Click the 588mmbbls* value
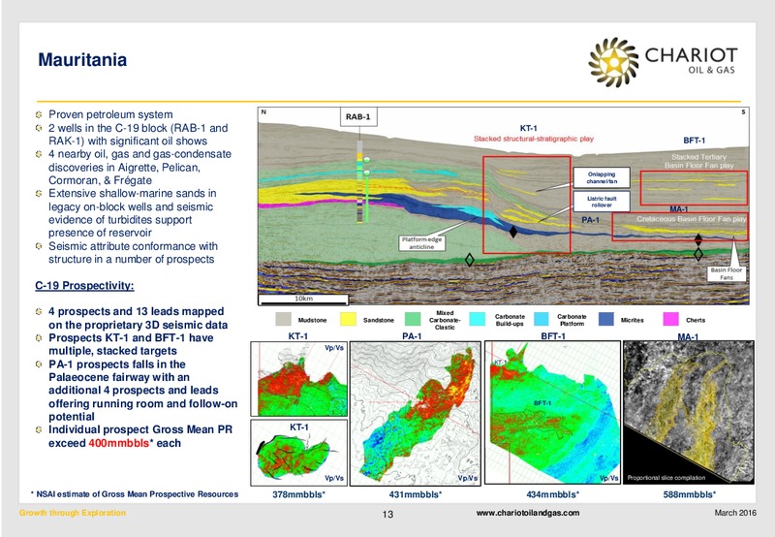The height and width of the screenshot is (537, 775). [x=690, y=494]
